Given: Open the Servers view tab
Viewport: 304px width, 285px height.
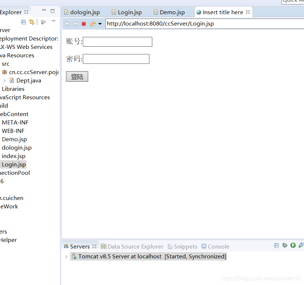Looking at the screenshot, I should point(80,247).
